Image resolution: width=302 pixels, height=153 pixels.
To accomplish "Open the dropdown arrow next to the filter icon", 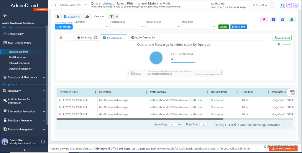I will (117, 17).
